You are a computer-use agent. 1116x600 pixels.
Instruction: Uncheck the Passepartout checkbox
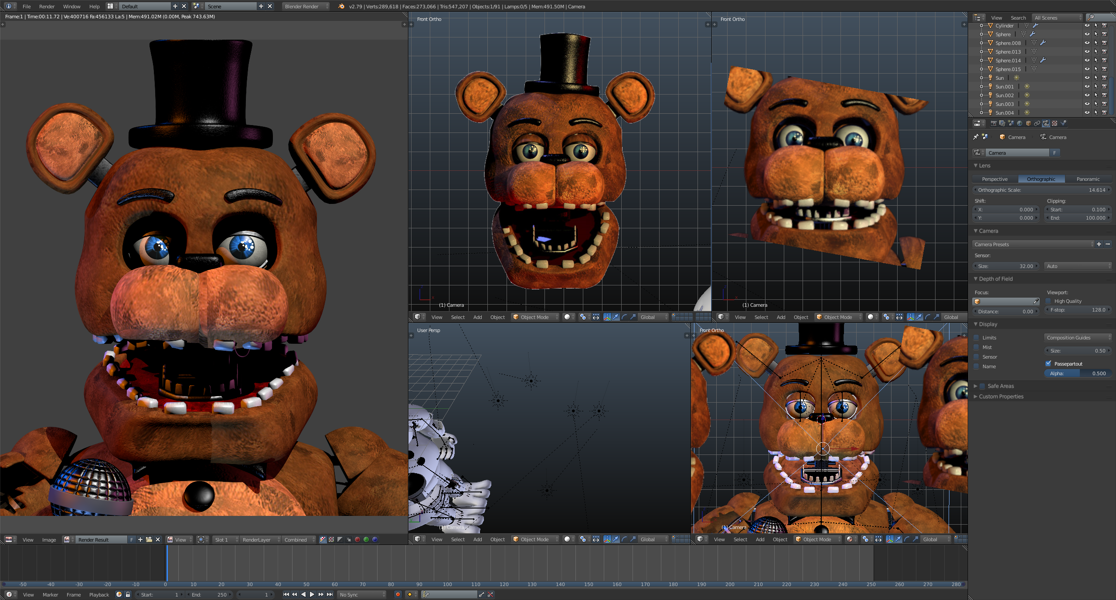(1048, 363)
